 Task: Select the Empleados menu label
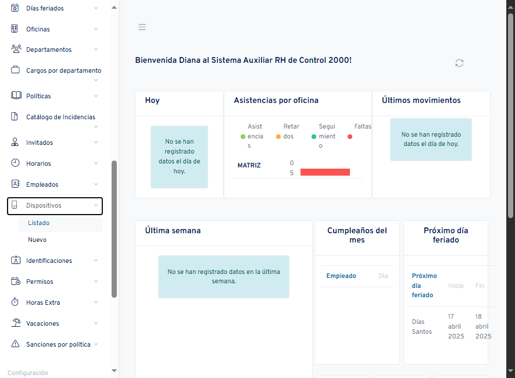click(42, 184)
